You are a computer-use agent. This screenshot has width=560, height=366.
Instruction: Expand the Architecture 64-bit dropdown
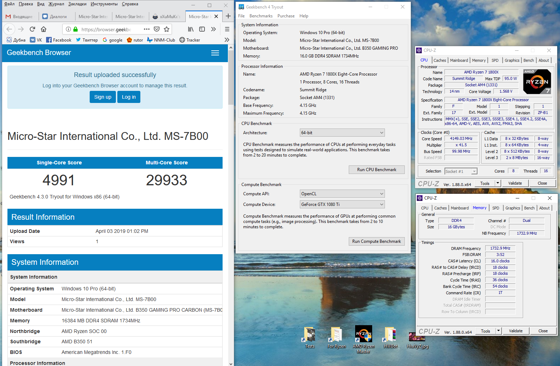342,133
